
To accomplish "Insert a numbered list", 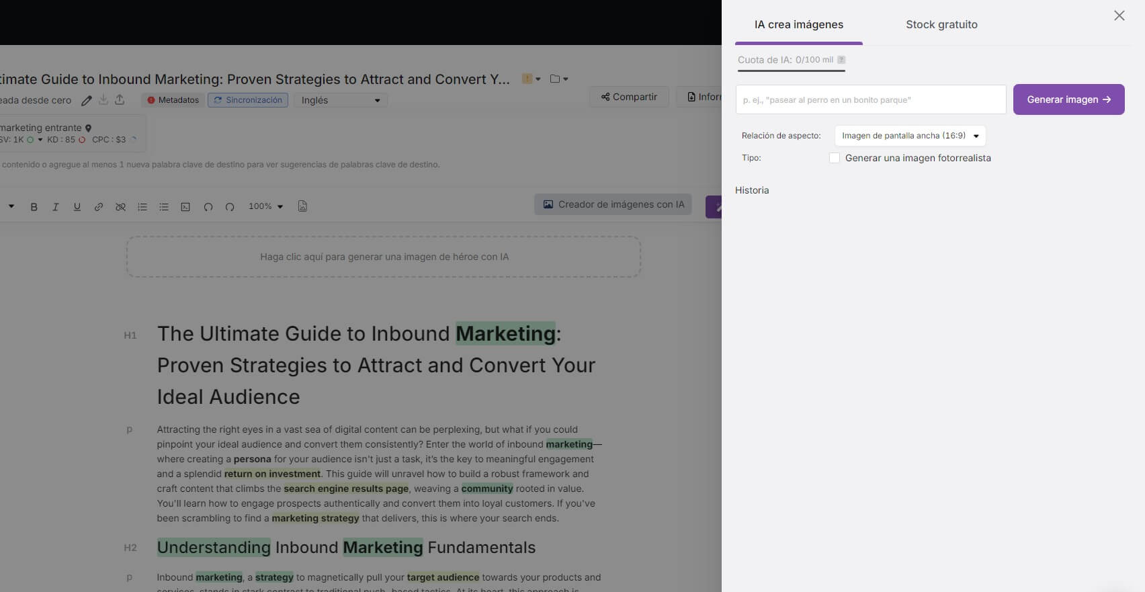I will [142, 207].
